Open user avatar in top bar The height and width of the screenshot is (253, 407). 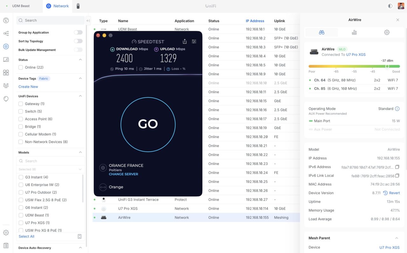(x=401, y=6)
